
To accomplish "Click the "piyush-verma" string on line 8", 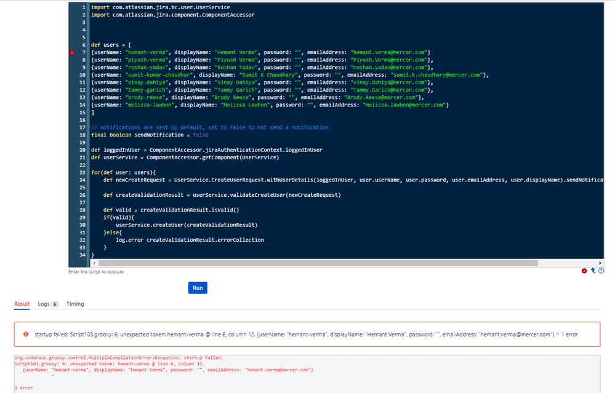I will tap(147, 60).
